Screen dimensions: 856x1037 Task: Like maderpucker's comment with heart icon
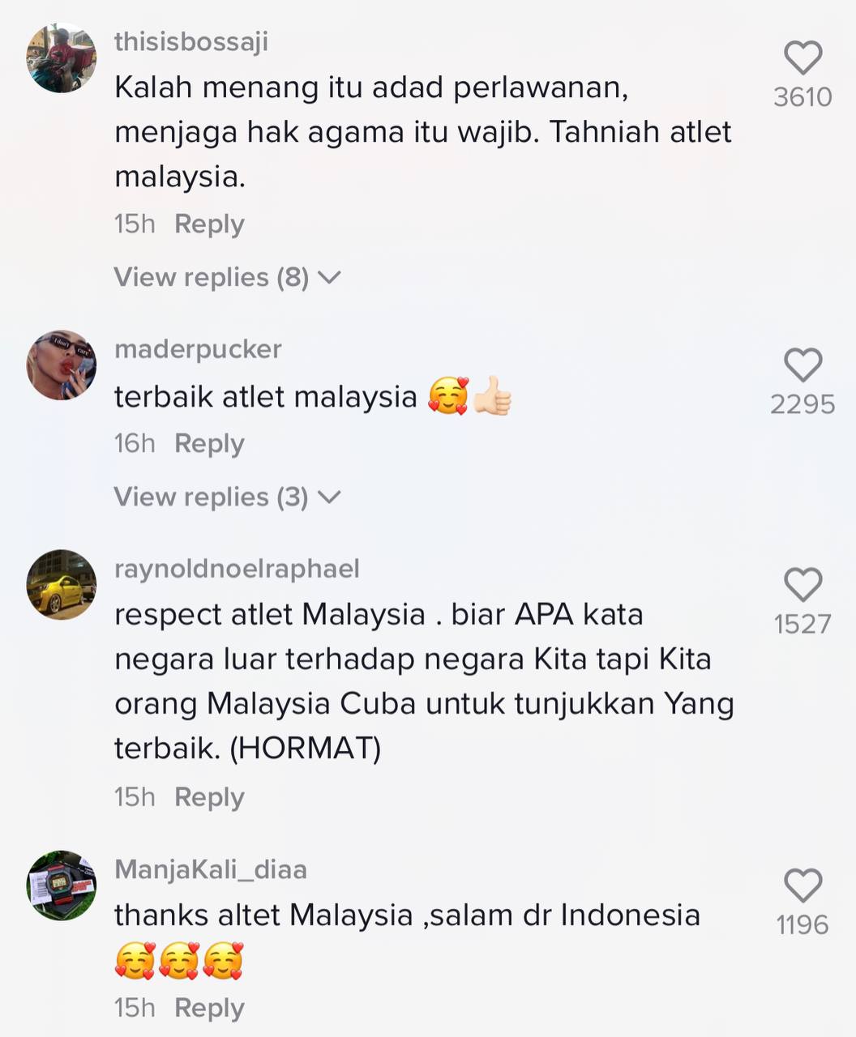pos(802,365)
